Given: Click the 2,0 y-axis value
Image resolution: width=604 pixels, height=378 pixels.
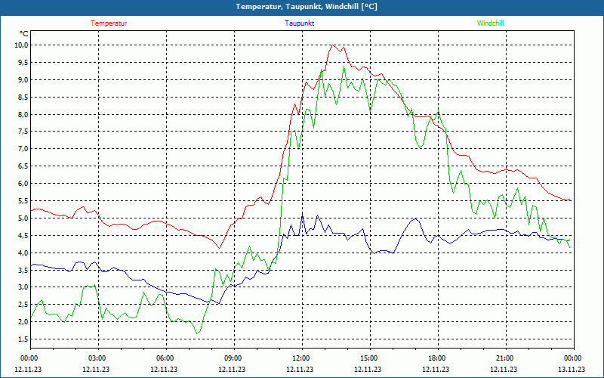Looking at the screenshot, I should tap(23, 322).
